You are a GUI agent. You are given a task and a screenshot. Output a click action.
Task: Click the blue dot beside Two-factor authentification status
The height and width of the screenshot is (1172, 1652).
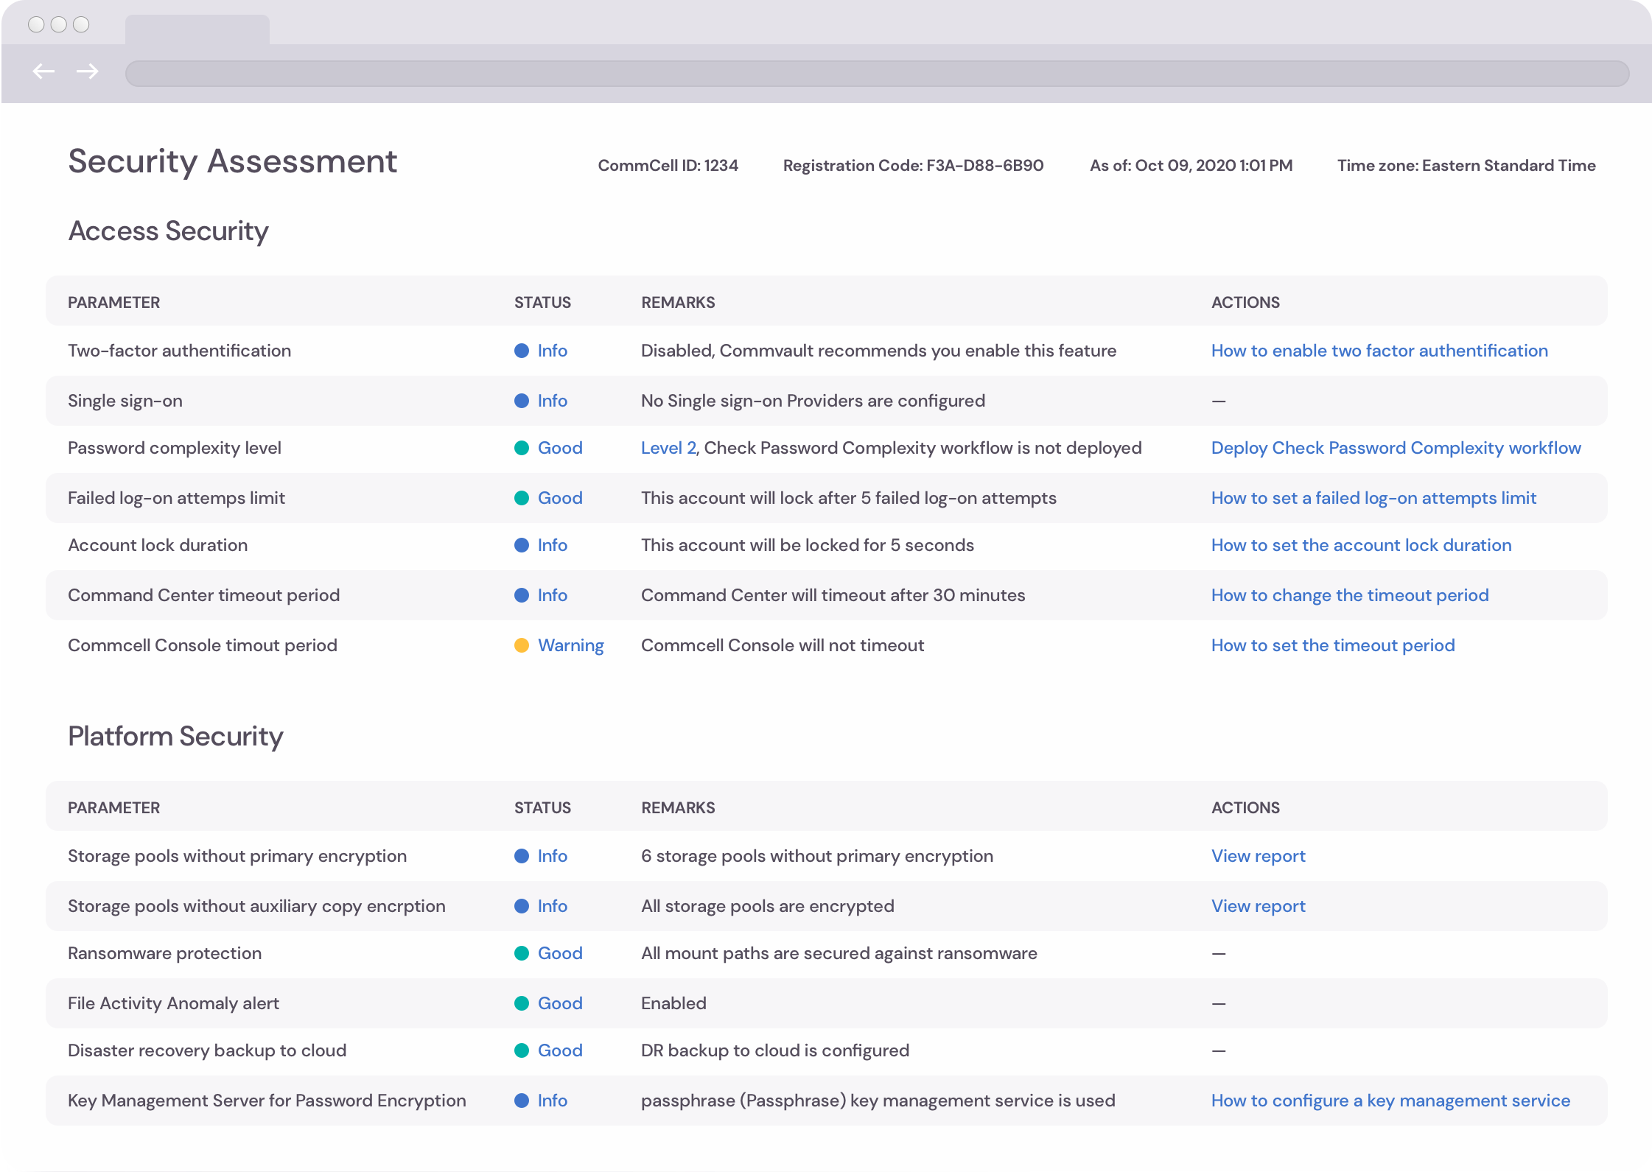point(522,351)
